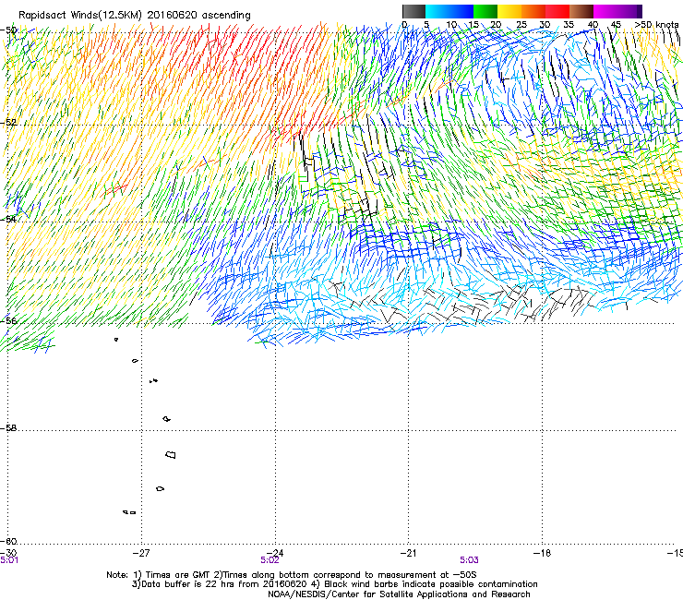Click the largest island outline below -58 latitude
The height and width of the screenshot is (600, 683).
click(171, 455)
